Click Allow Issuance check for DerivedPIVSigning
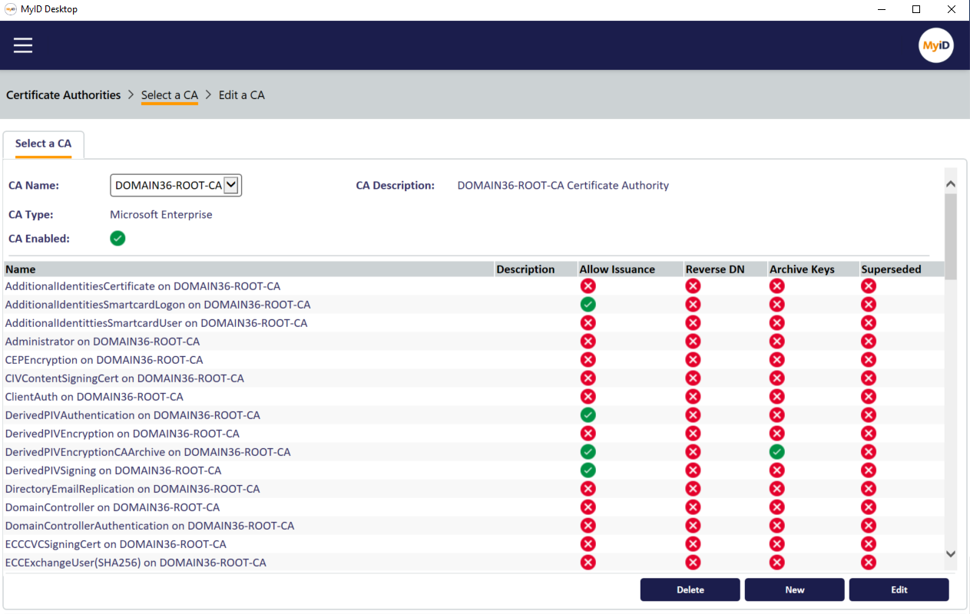 pos(588,470)
